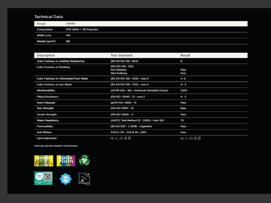Click the Water Repellency row label

(48, 120)
